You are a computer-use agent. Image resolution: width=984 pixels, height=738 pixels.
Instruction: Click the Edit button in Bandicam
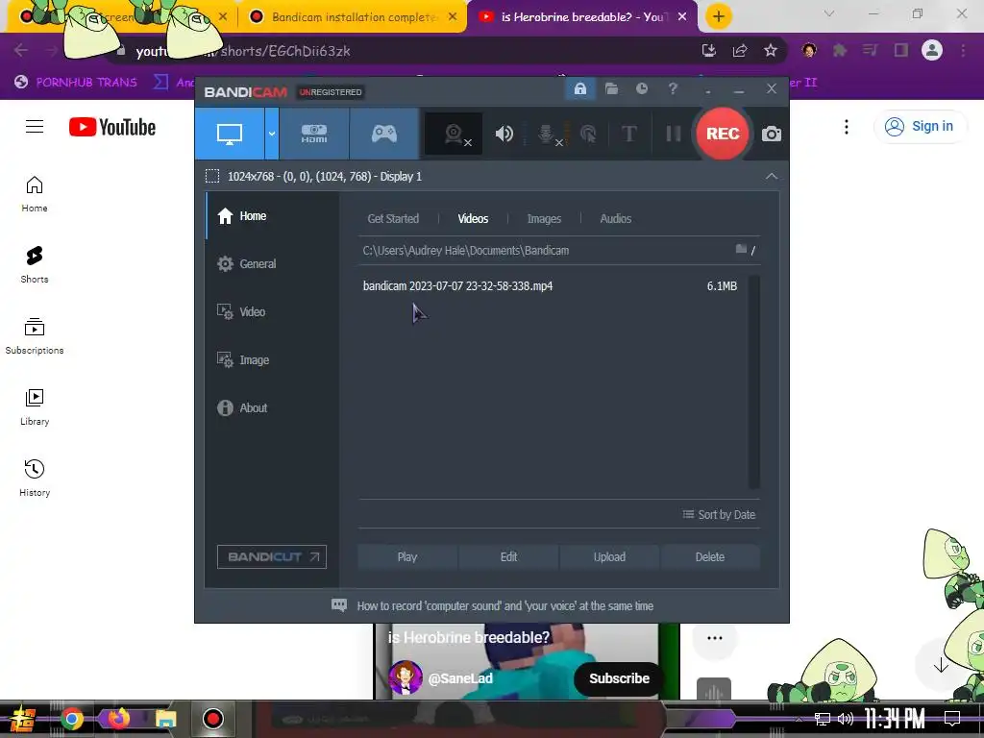[508, 556]
